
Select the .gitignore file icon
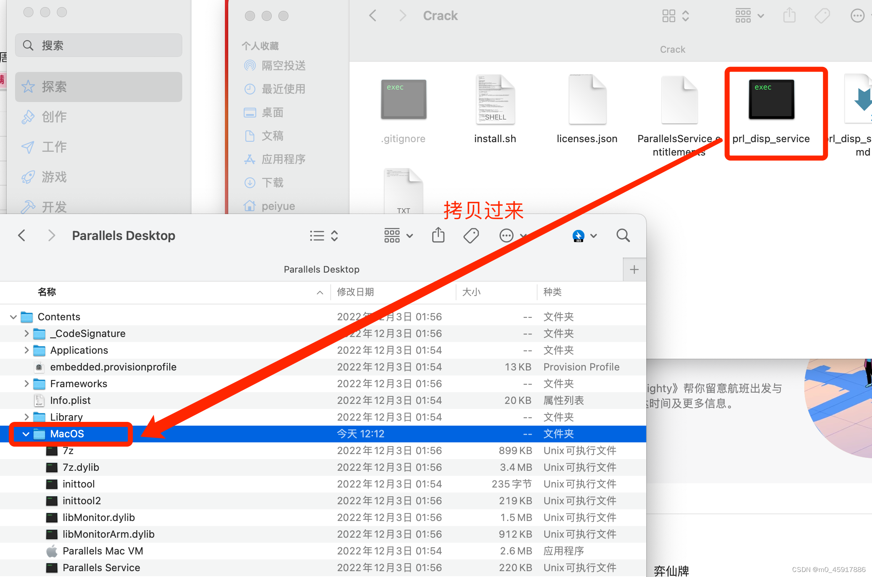tap(403, 99)
